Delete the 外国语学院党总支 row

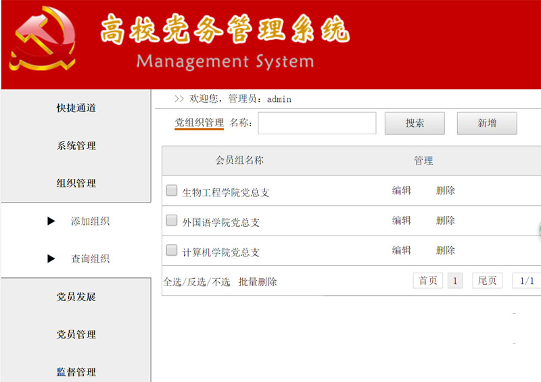pyautogui.click(x=446, y=221)
